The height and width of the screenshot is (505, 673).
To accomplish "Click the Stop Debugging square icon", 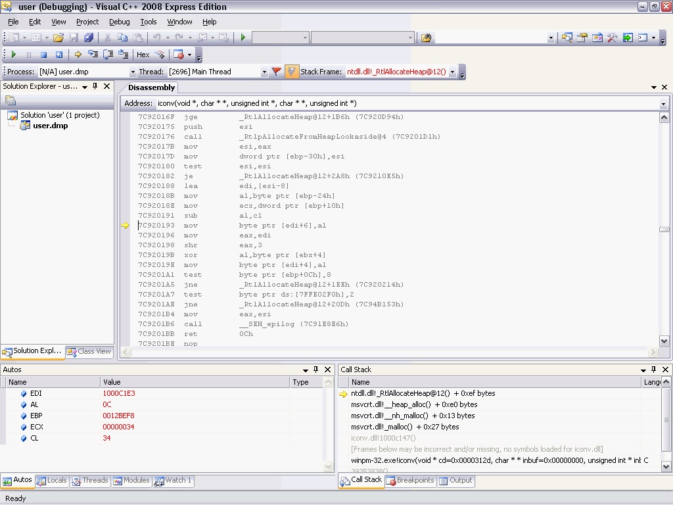I will [43, 55].
